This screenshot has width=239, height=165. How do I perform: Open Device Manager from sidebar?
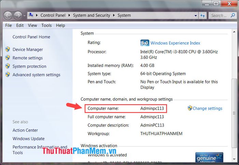pos(28,50)
